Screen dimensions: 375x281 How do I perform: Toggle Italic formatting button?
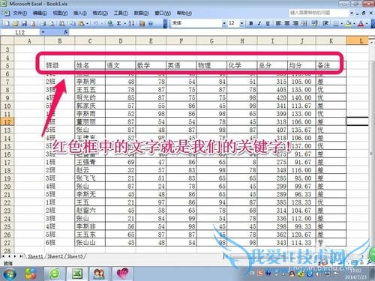click(x=259, y=23)
